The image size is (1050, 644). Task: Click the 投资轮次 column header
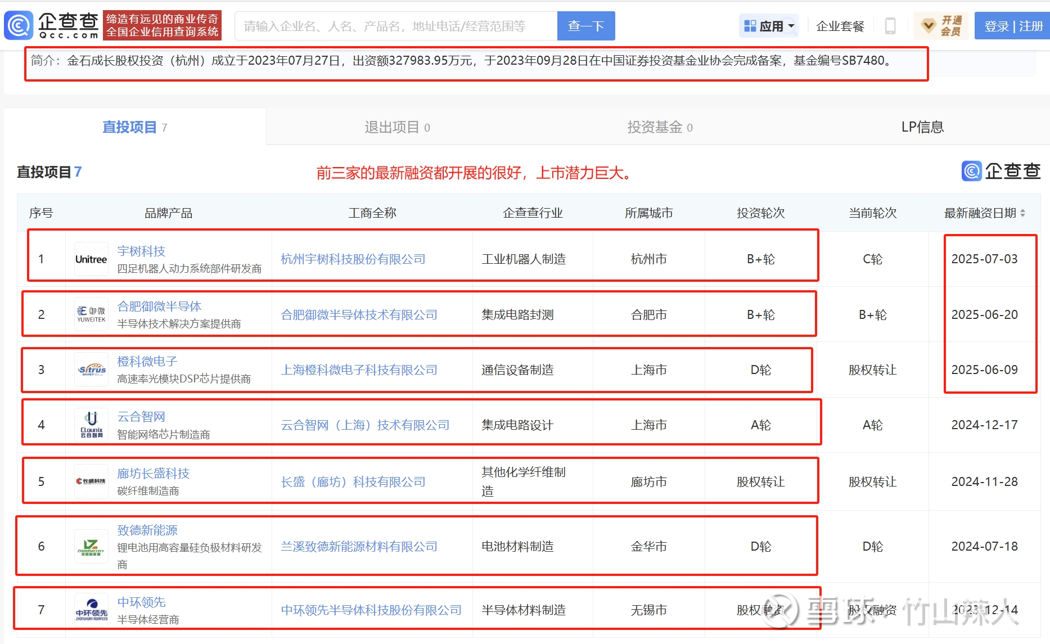coord(760,213)
